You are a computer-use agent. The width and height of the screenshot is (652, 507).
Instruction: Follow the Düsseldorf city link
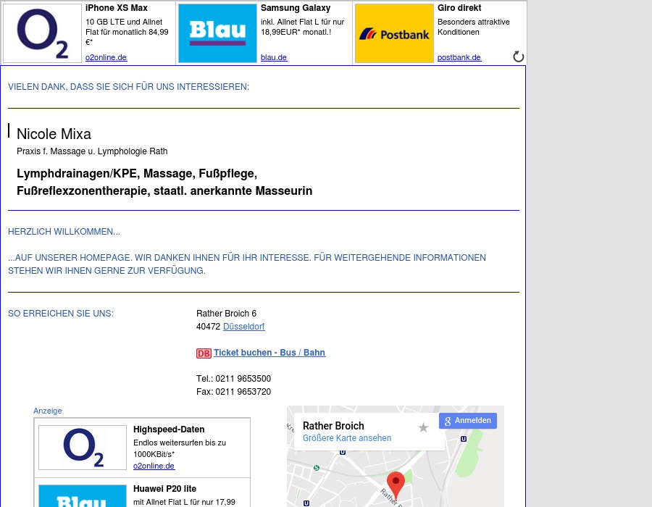243,327
